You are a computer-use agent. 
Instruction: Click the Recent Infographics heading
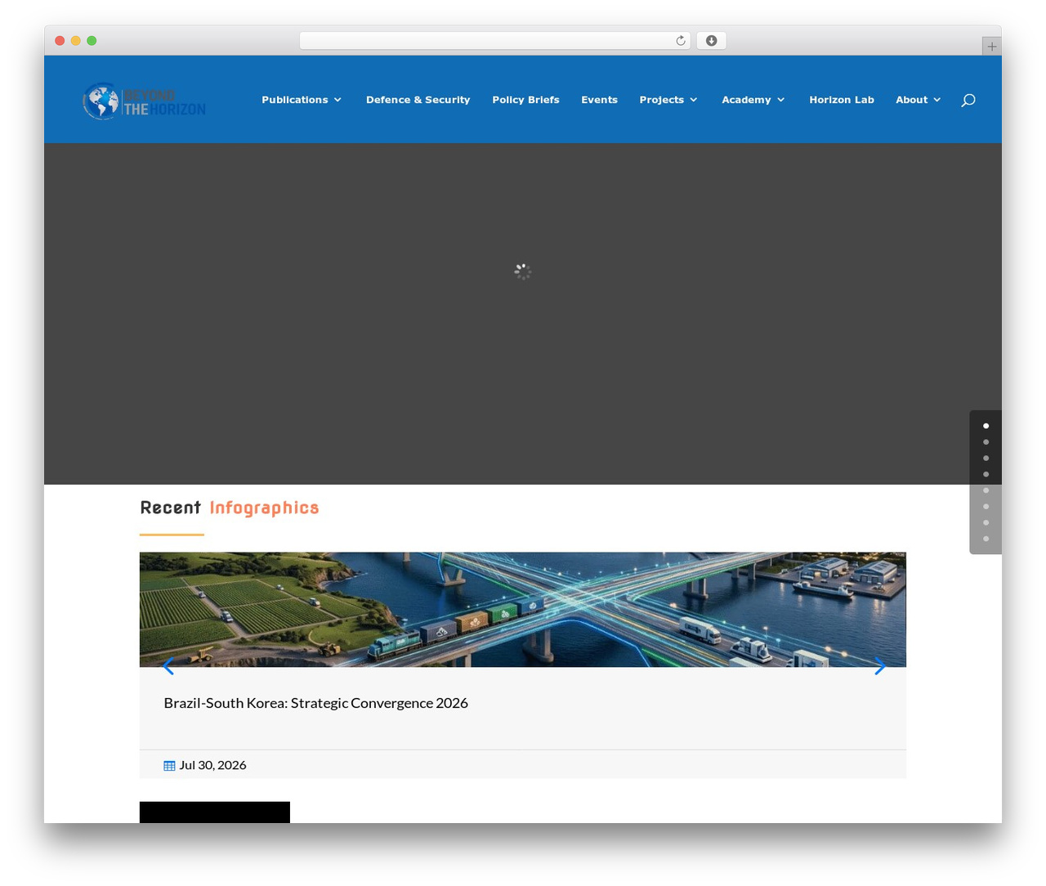click(x=230, y=508)
